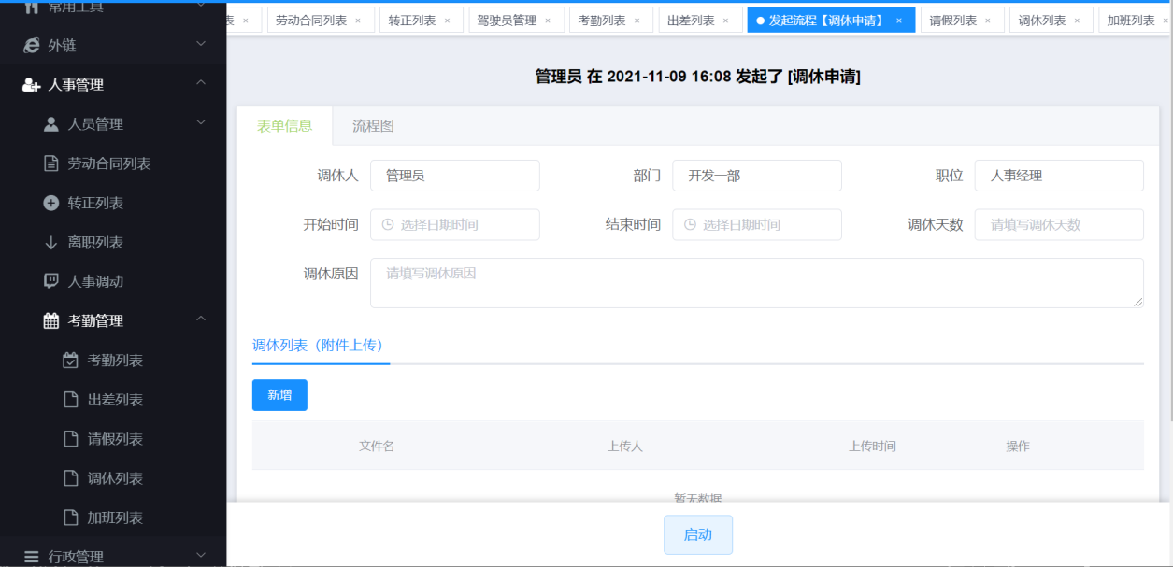The height and width of the screenshot is (567, 1173).
Task: Switch to the 考勤列表 top tab
Action: (611, 21)
